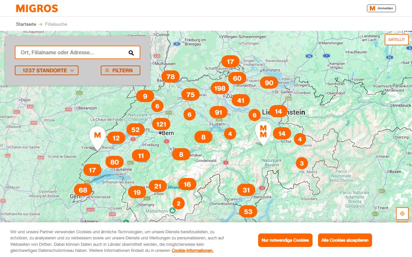Click the search magnifier icon
This screenshot has height=257, width=412.
click(x=131, y=53)
